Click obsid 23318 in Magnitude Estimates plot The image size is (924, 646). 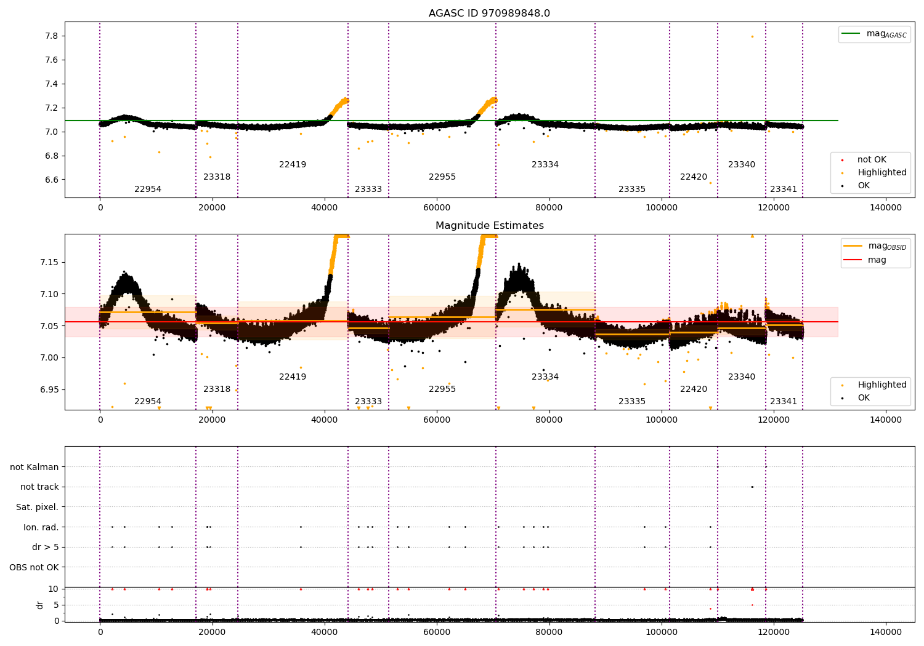(x=217, y=389)
